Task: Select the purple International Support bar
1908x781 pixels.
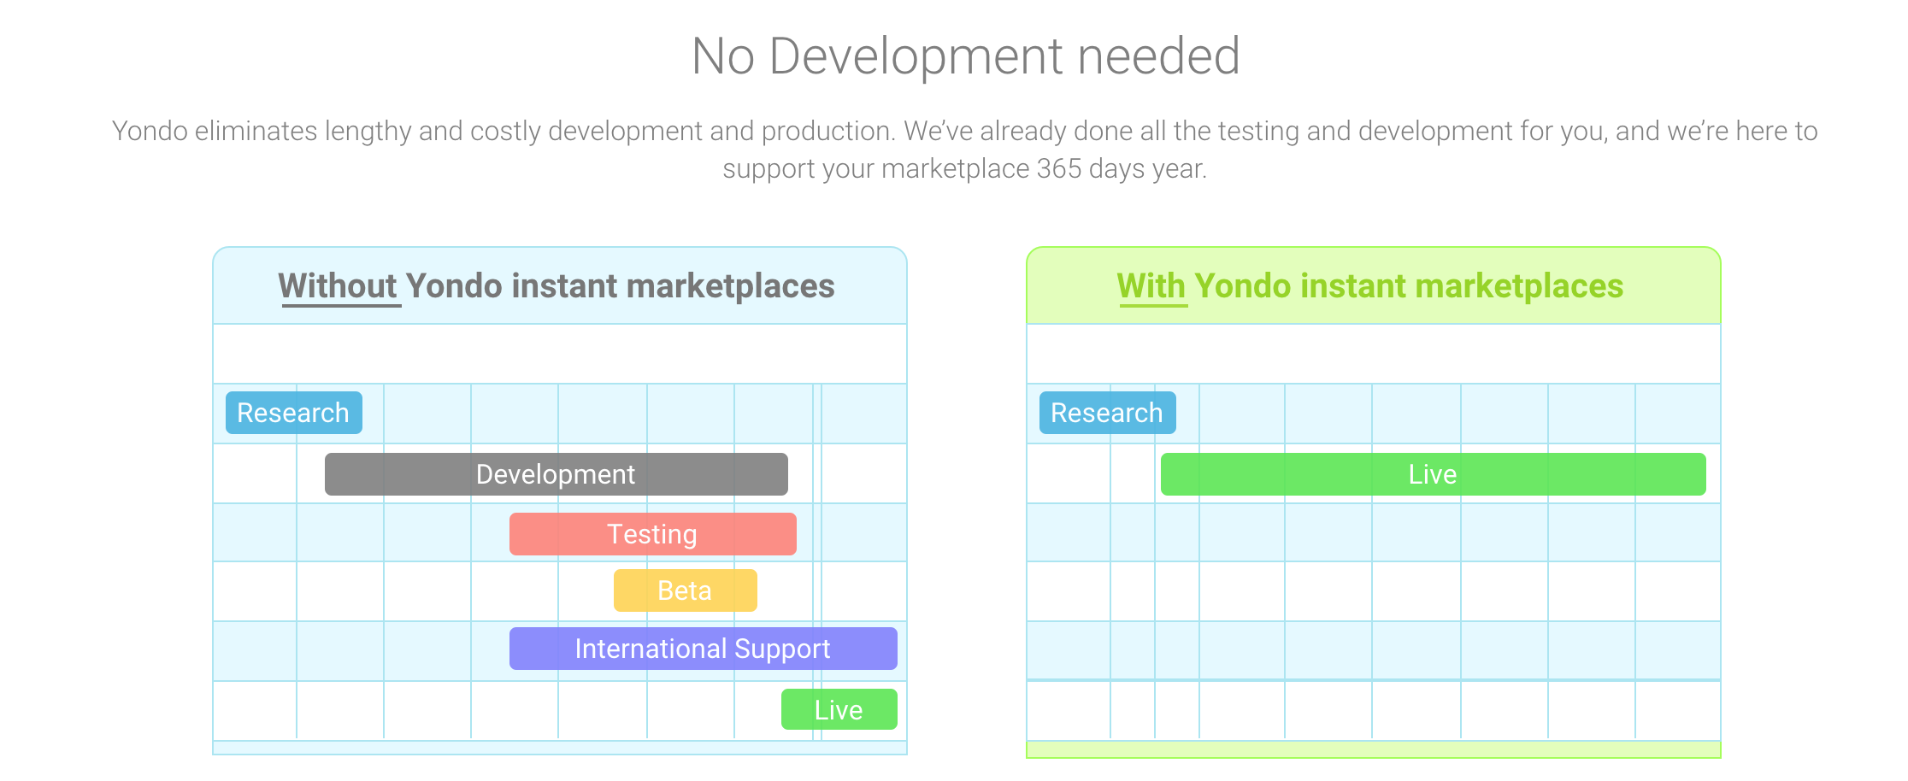Action: 703,649
